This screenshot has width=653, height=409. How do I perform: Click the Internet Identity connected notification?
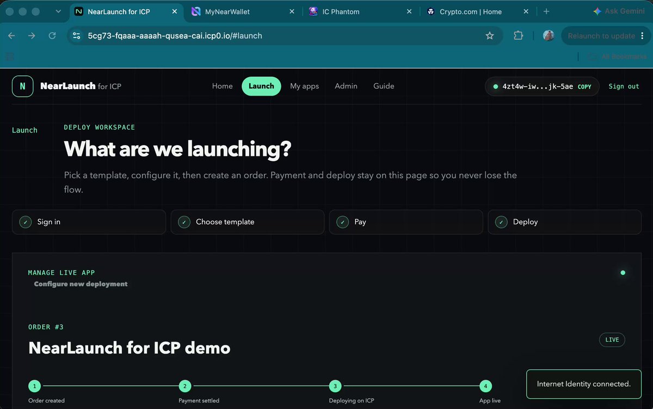point(584,384)
